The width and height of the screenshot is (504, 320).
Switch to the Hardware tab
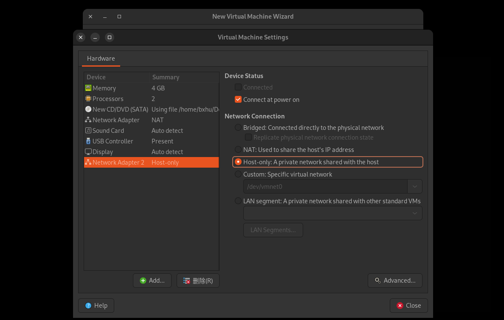pos(101,59)
